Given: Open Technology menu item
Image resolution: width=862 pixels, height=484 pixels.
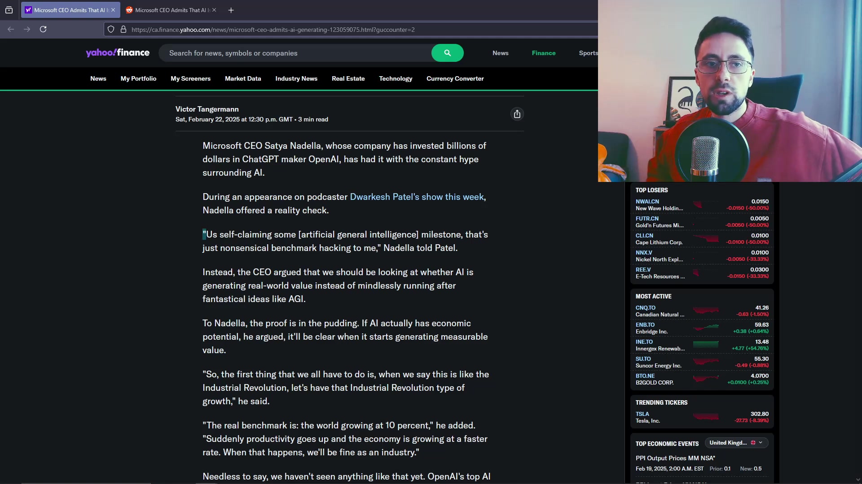Looking at the screenshot, I should tap(396, 78).
